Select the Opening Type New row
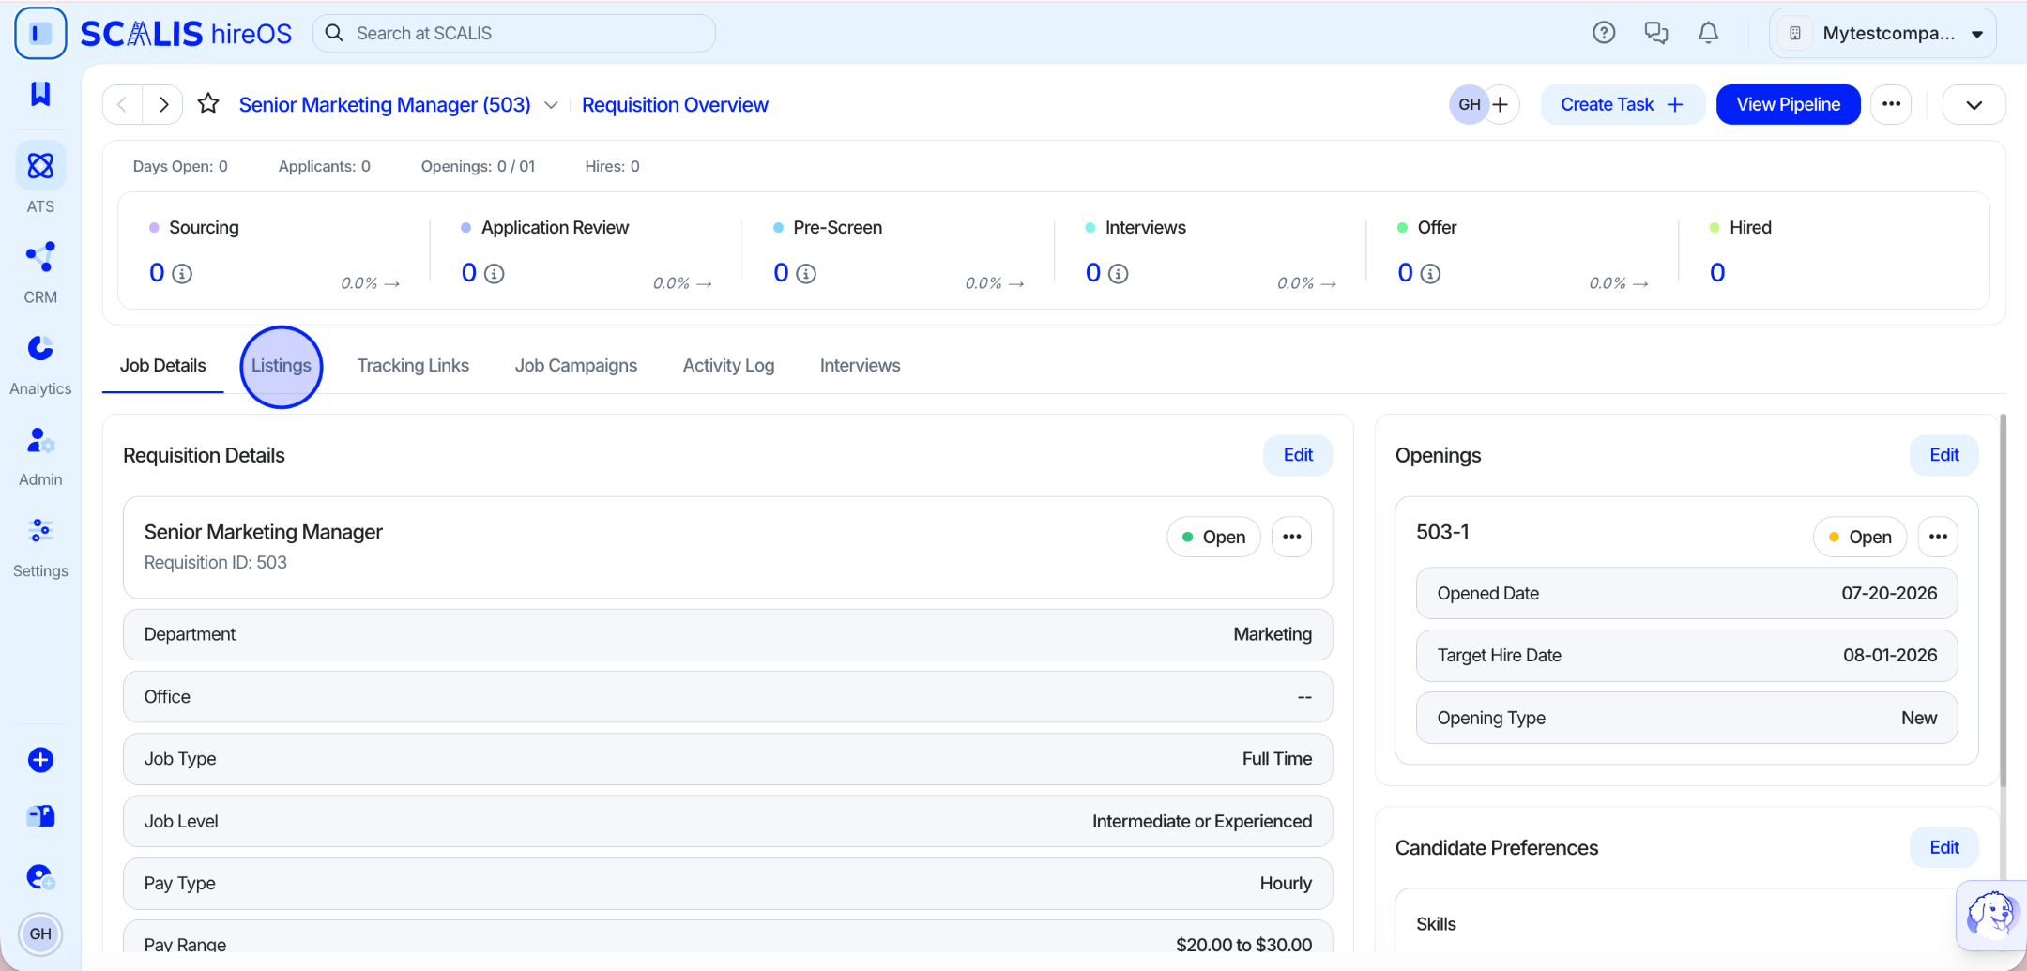 pos(1686,718)
